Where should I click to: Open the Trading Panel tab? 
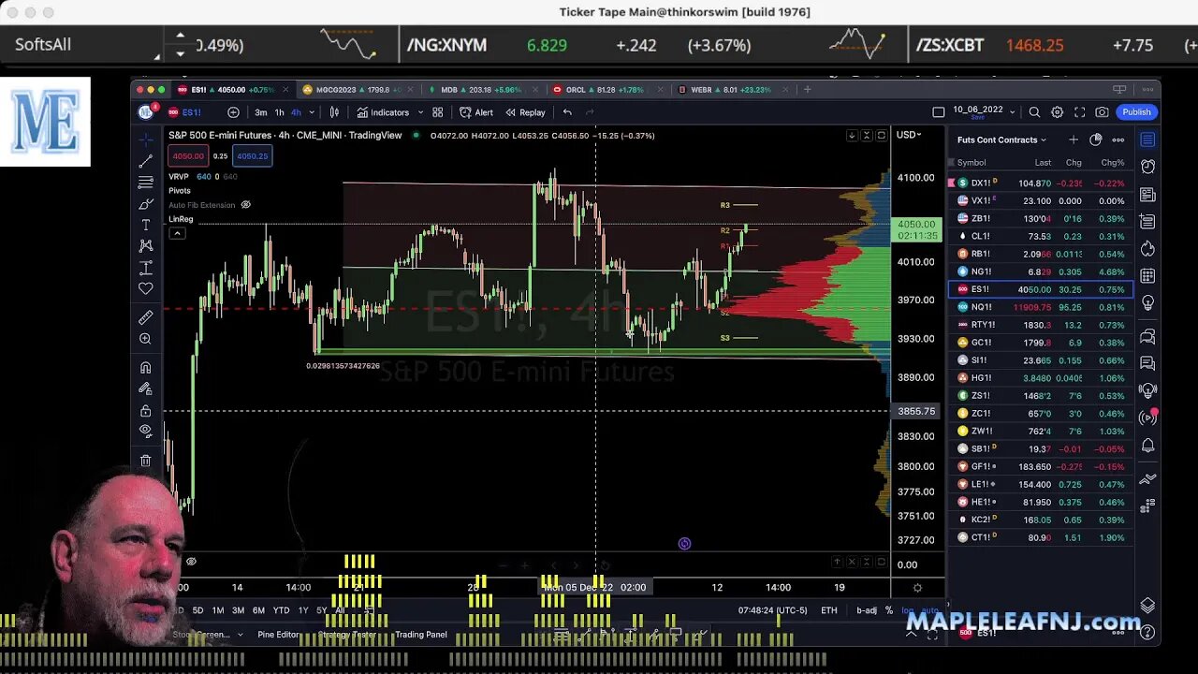point(421,635)
